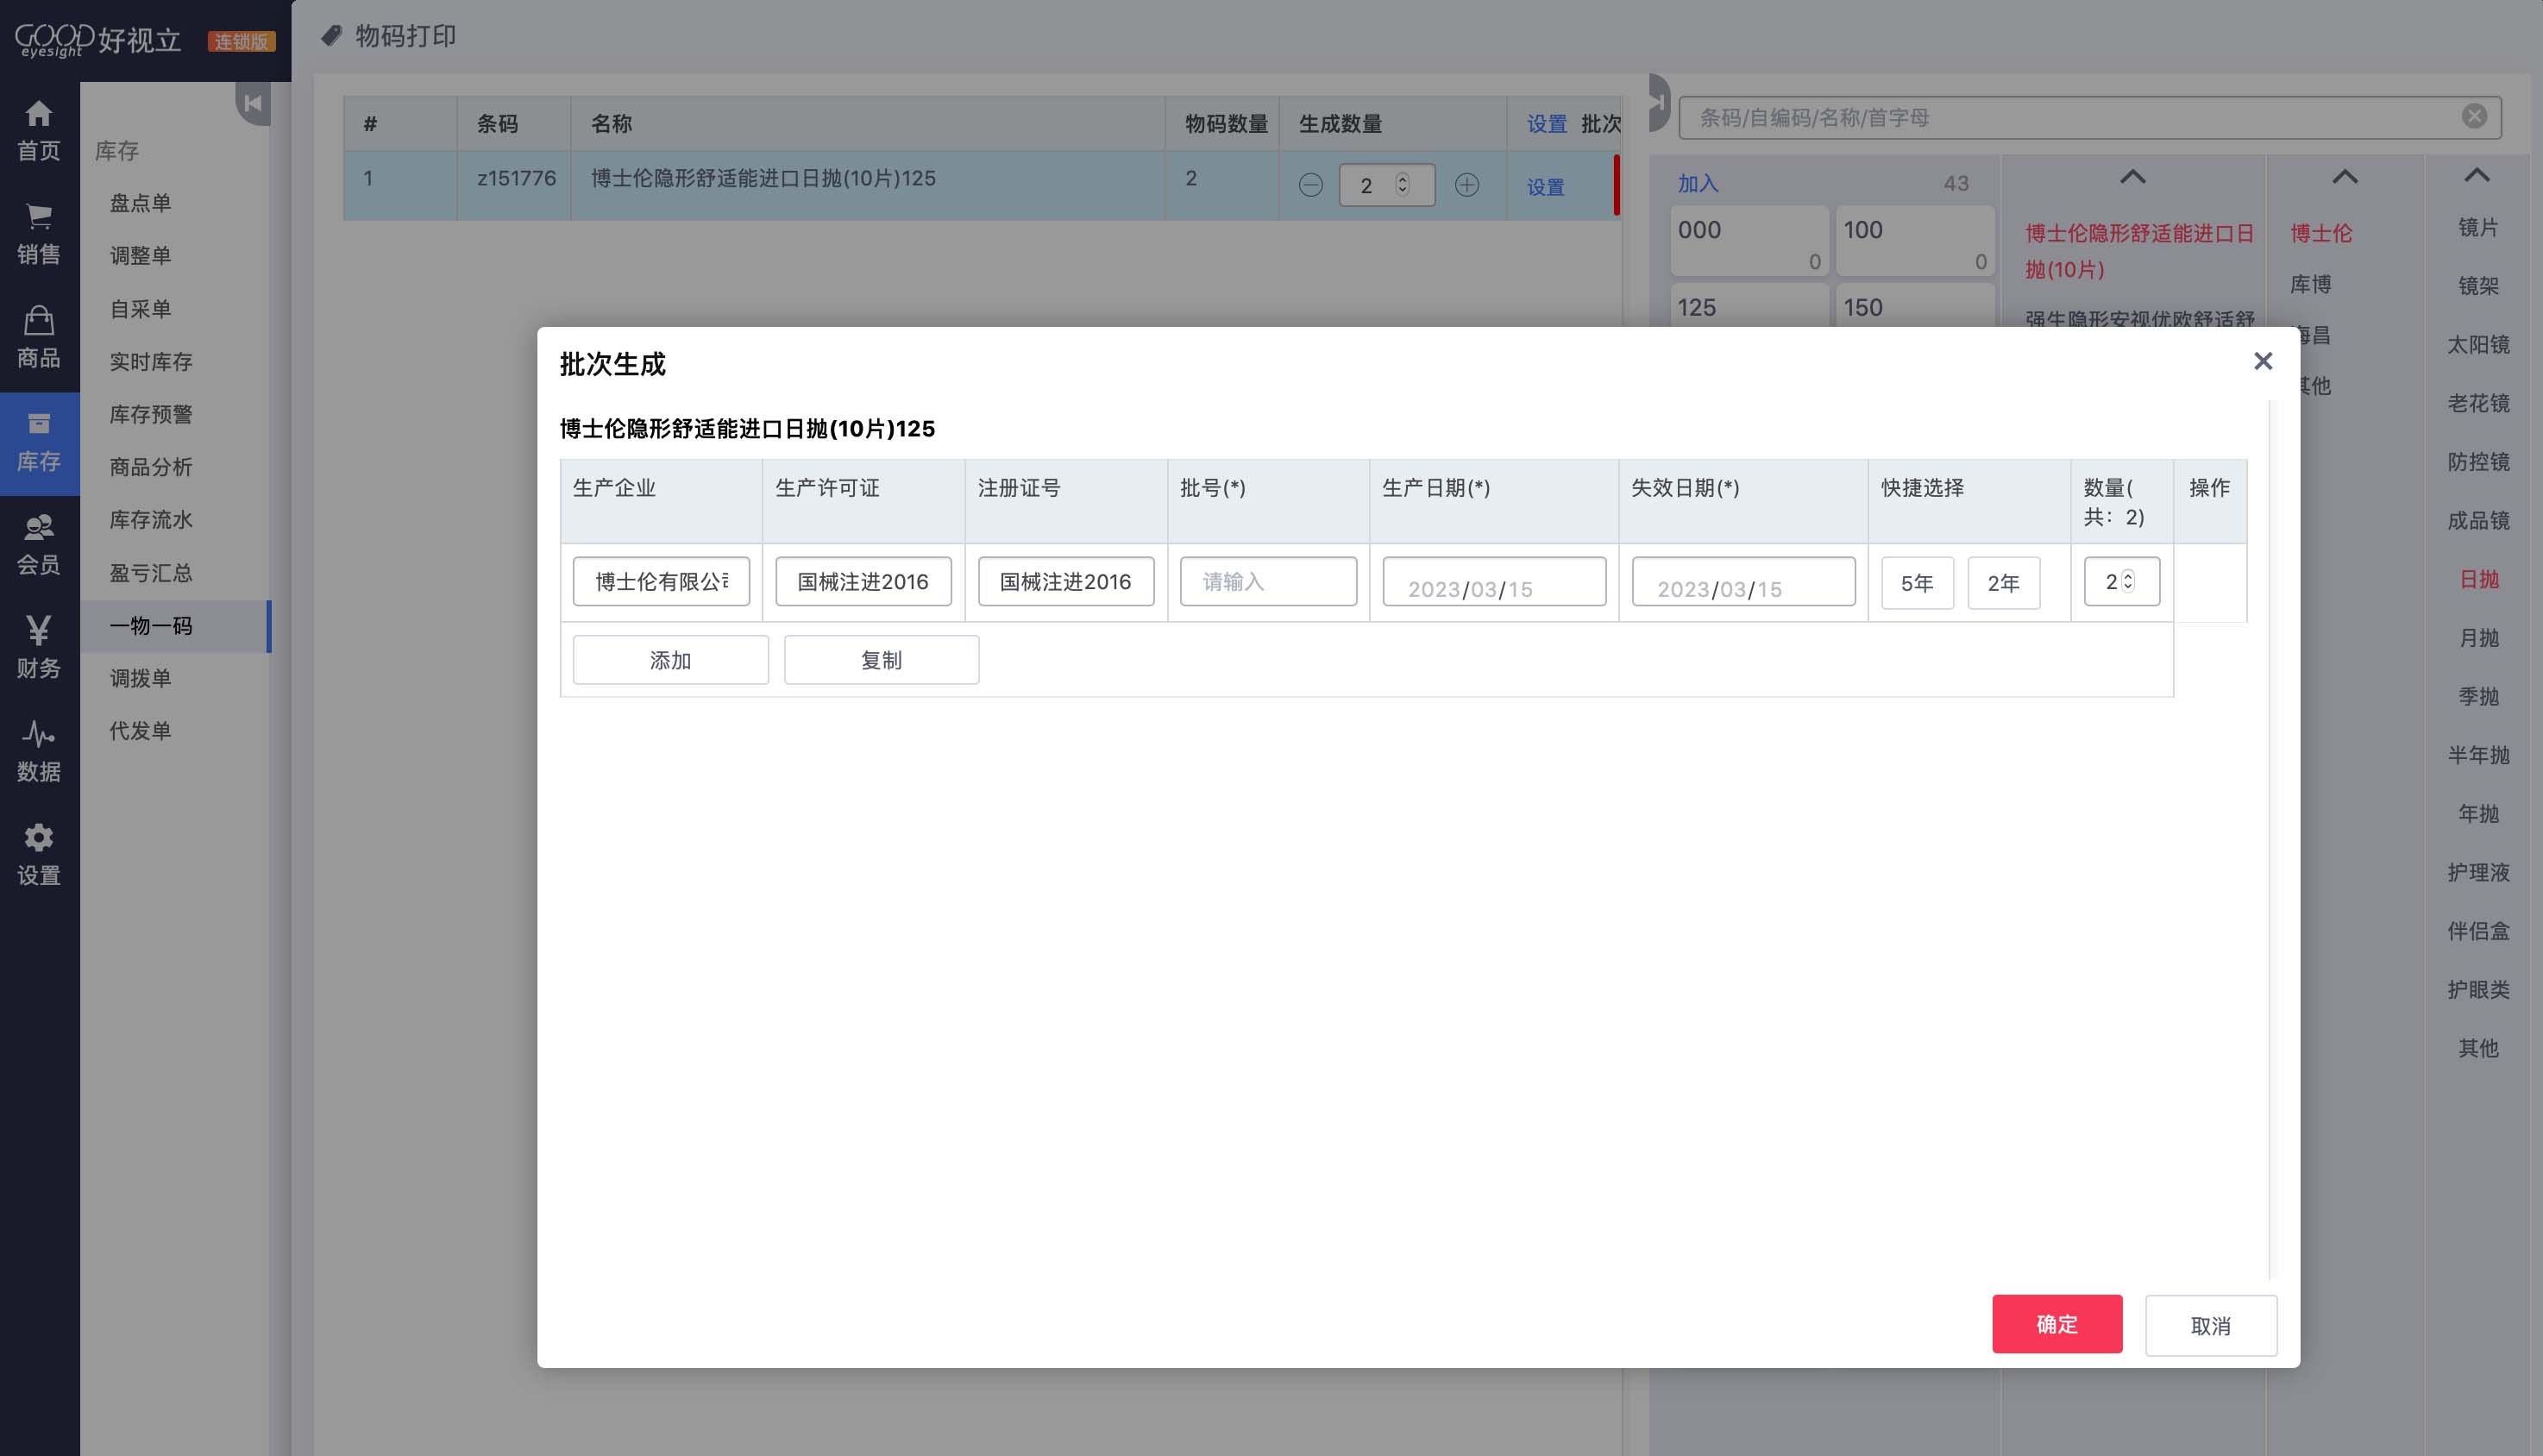Open the 会员 members icon
This screenshot has width=2543, height=1456.
pyautogui.click(x=39, y=527)
